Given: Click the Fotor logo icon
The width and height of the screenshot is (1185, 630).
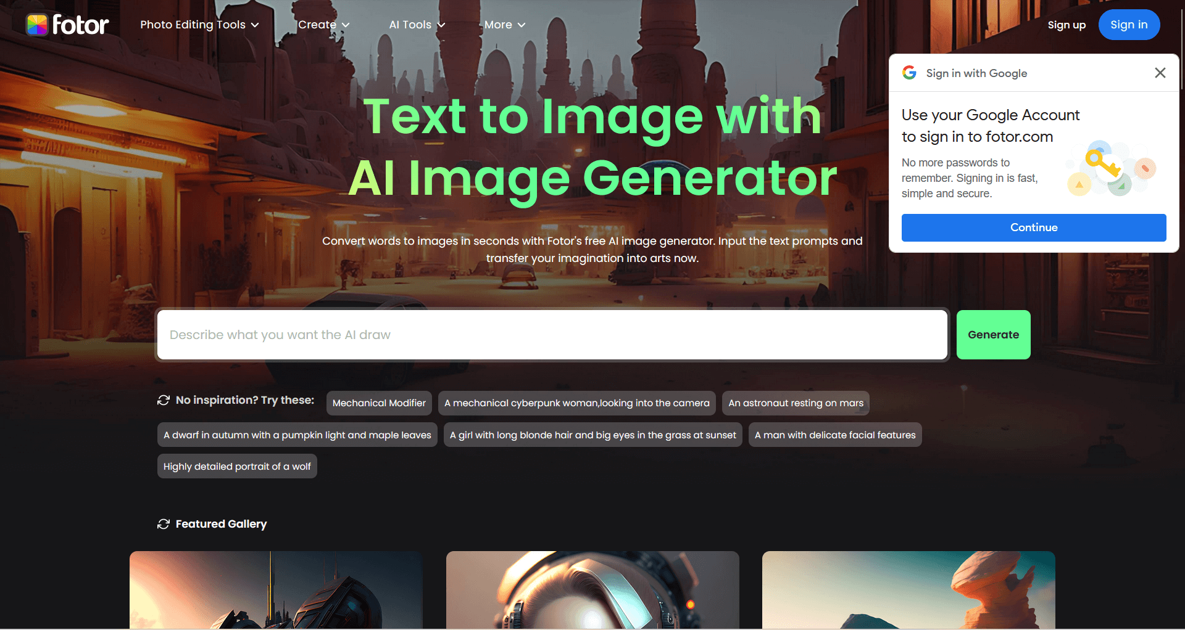Looking at the screenshot, I should tap(37, 25).
